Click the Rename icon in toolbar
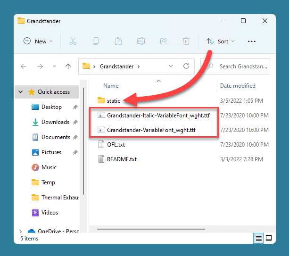 click(141, 41)
